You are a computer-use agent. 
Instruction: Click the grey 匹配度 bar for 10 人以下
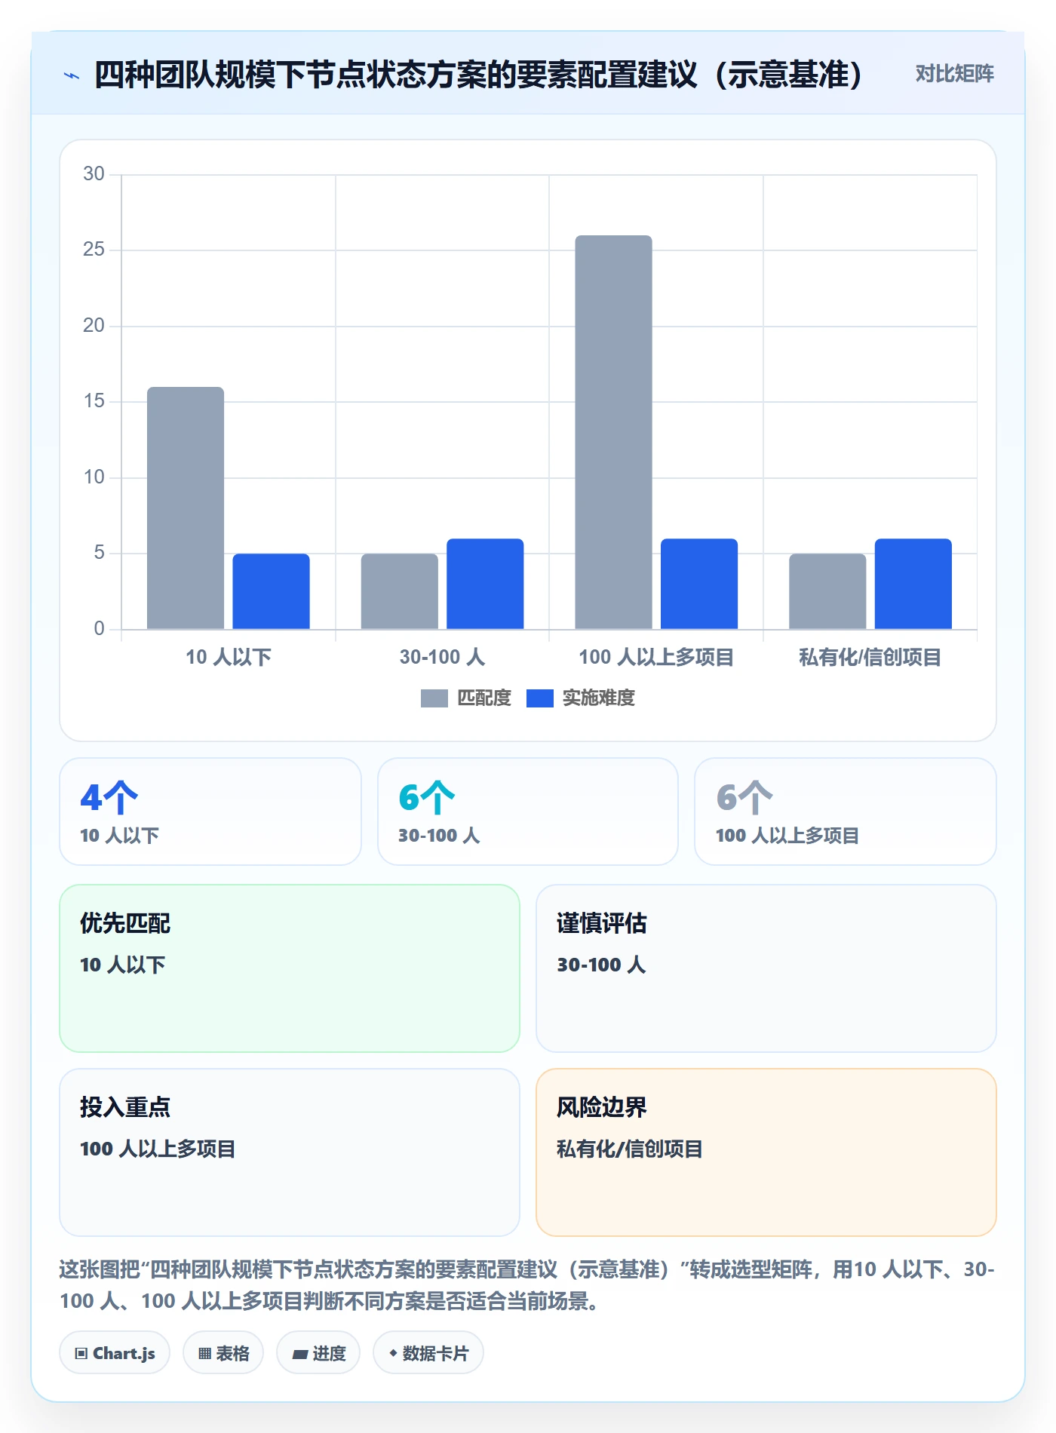186,508
